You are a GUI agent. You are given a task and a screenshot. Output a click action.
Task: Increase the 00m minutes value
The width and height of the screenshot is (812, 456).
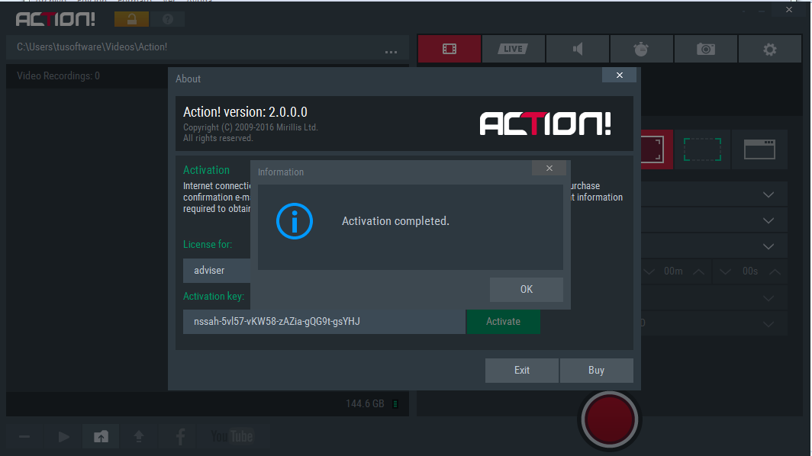(698, 271)
